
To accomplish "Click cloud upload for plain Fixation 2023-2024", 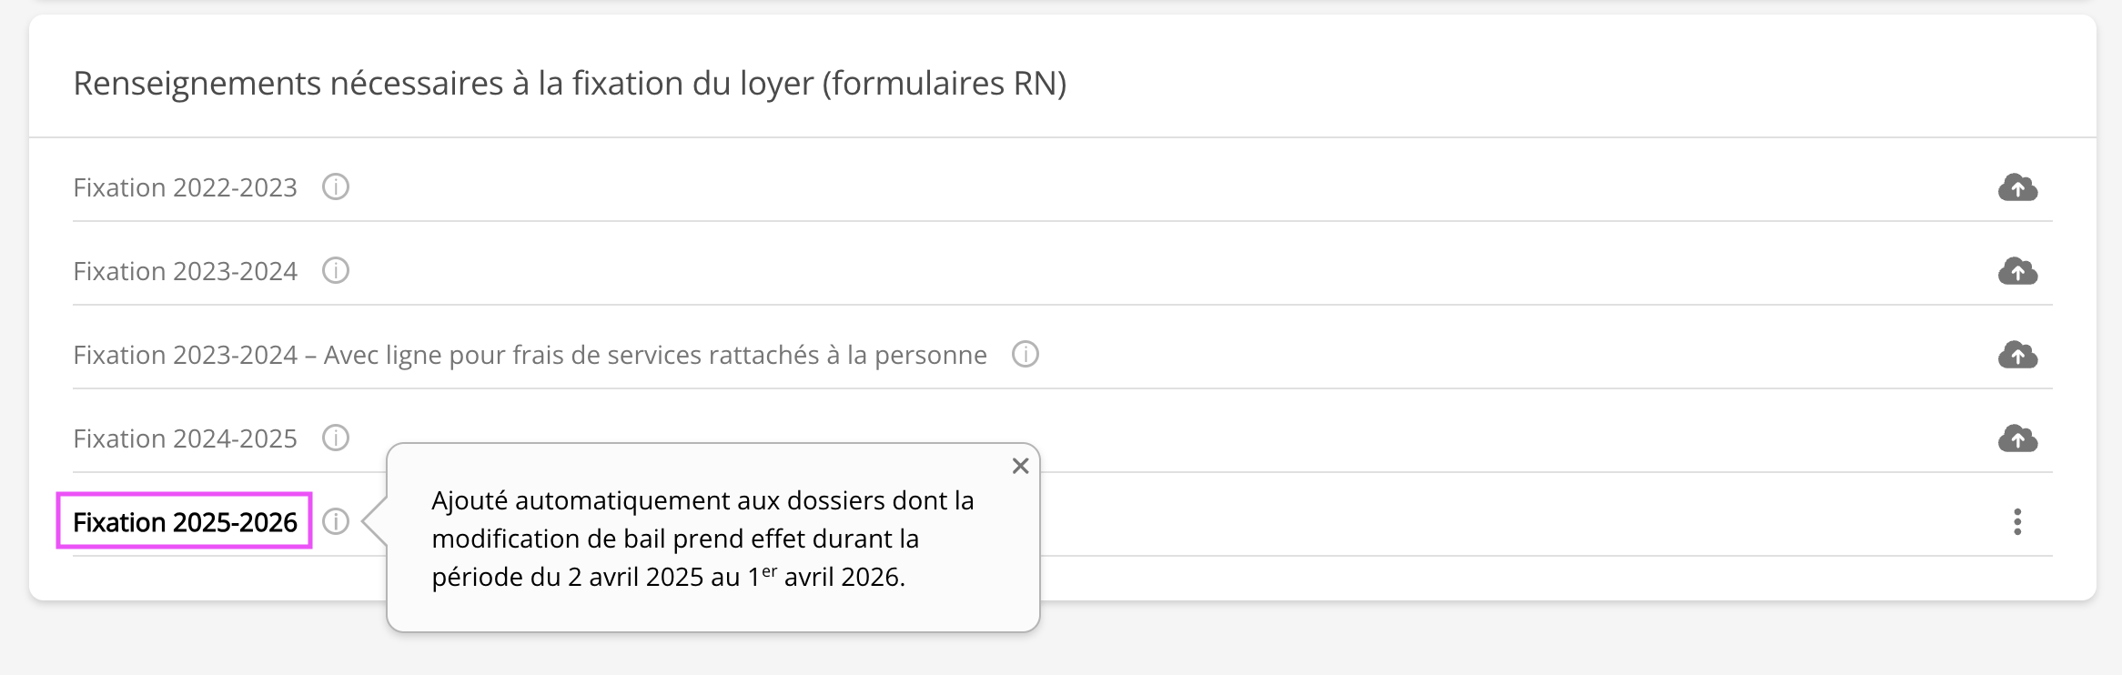I will pyautogui.click(x=2017, y=271).
